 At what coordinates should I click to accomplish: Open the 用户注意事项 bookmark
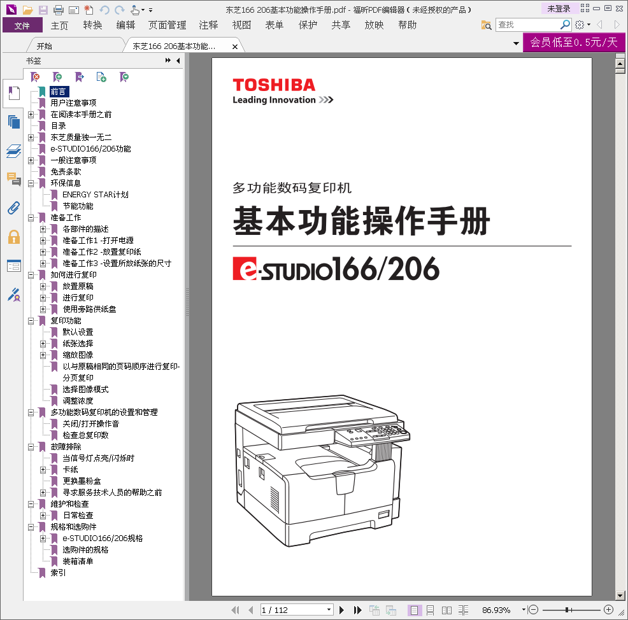coord(73,103)
